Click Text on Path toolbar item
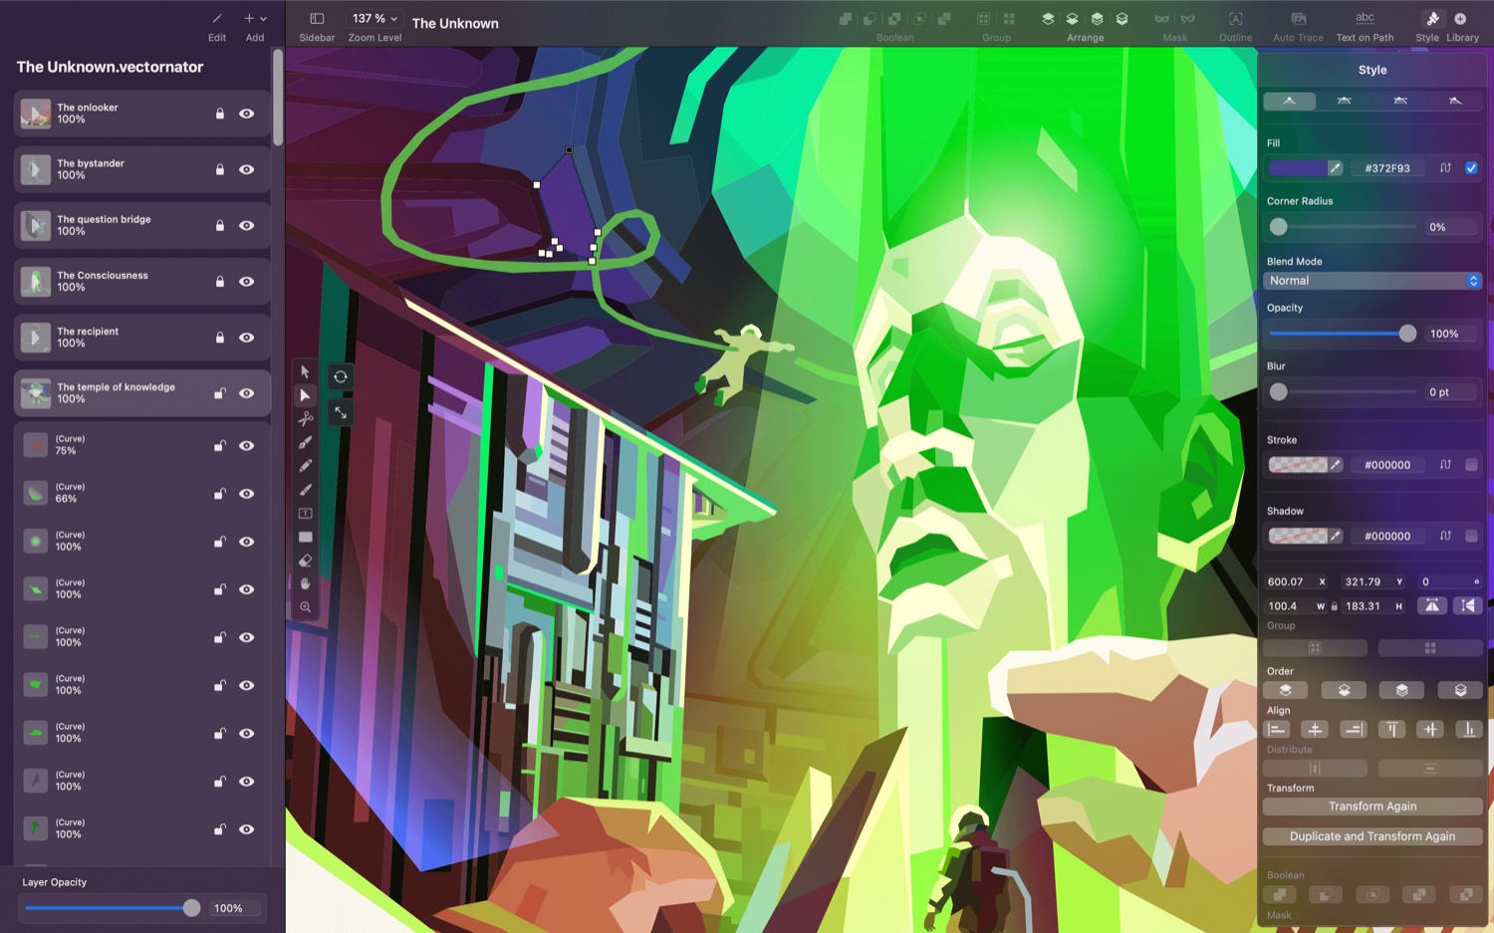Screen dimensions: 1494x933 coord(1365,25)
